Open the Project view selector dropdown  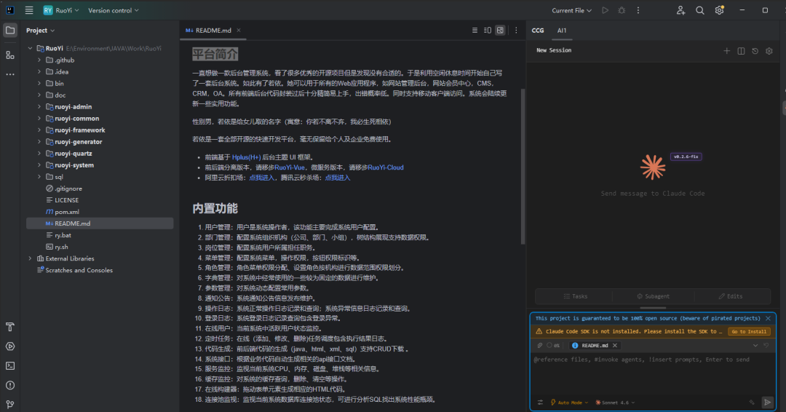pyautogui.click(x=41, y=30)
